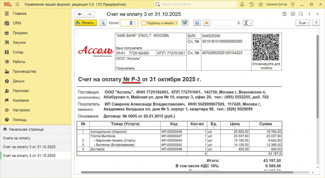325x178 pixels.
Task: Click the sum value field showing 0
Action: 227,23
